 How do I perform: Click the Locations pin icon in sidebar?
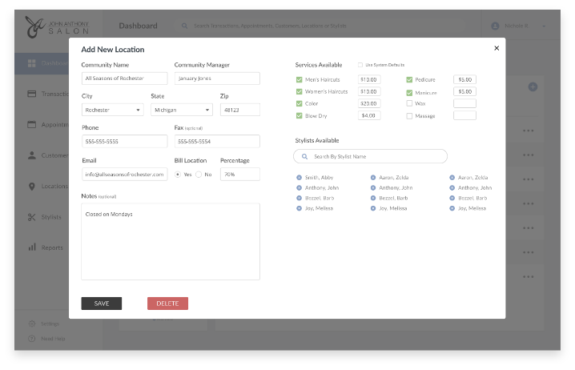tap(32, 186)
